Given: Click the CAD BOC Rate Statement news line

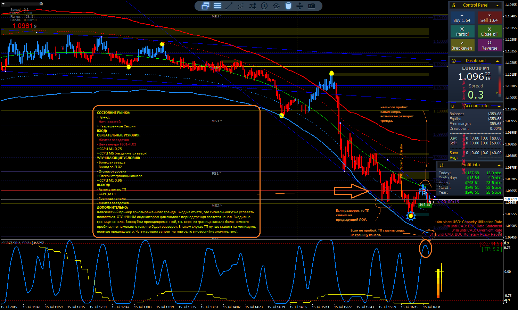Looking at the screenshot, I should tap(472, 226).
